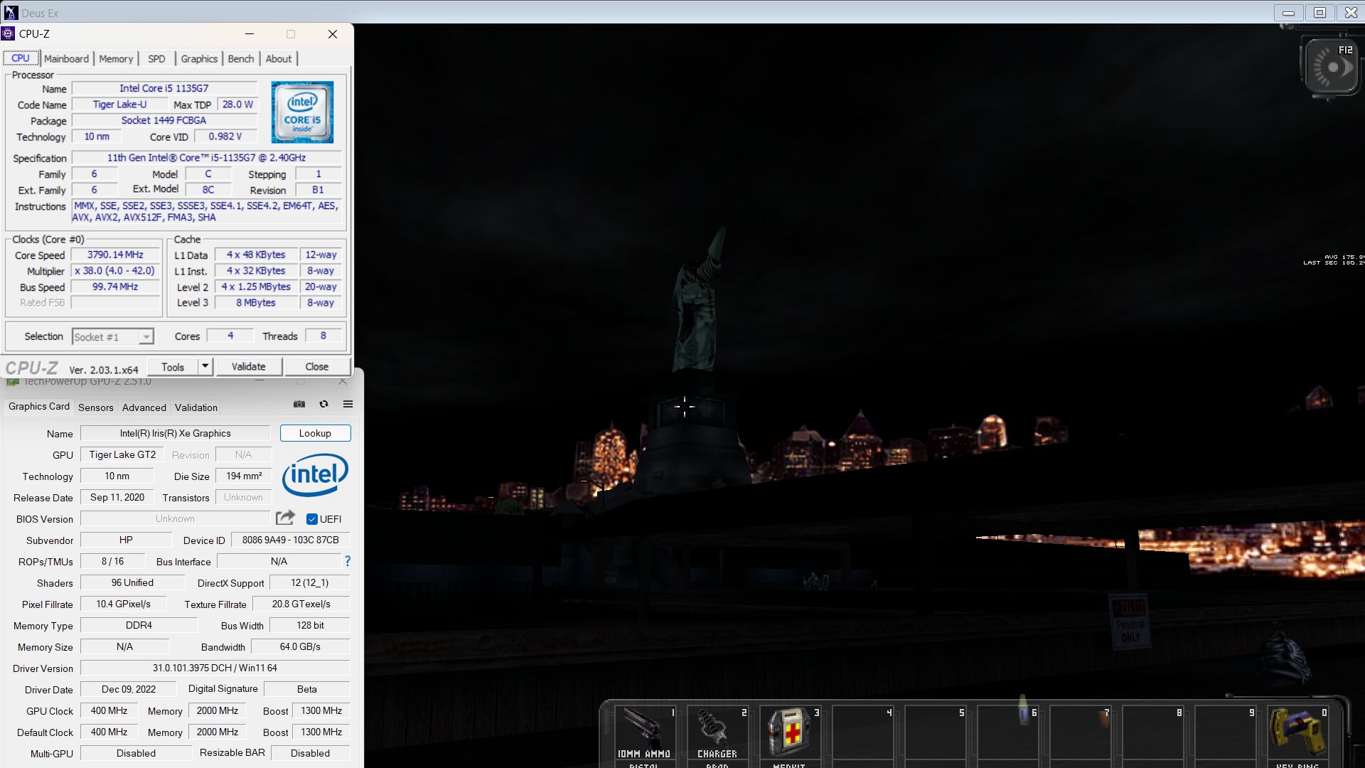
Task: Click the Shaders value 96 Unified
Action: 132,582
